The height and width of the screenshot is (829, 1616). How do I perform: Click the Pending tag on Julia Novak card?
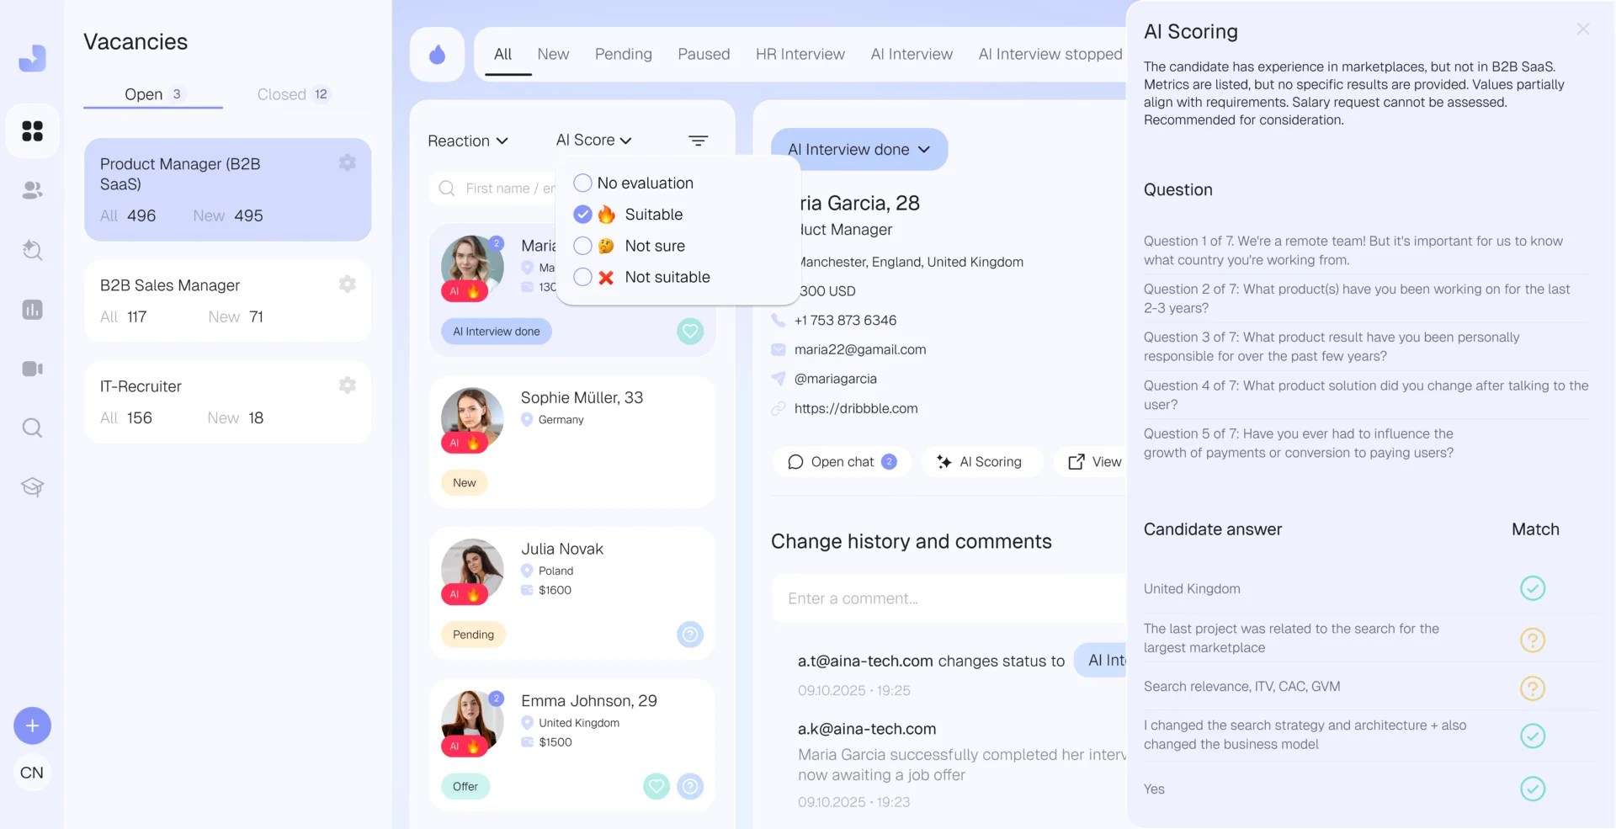(x=473, y=635)
